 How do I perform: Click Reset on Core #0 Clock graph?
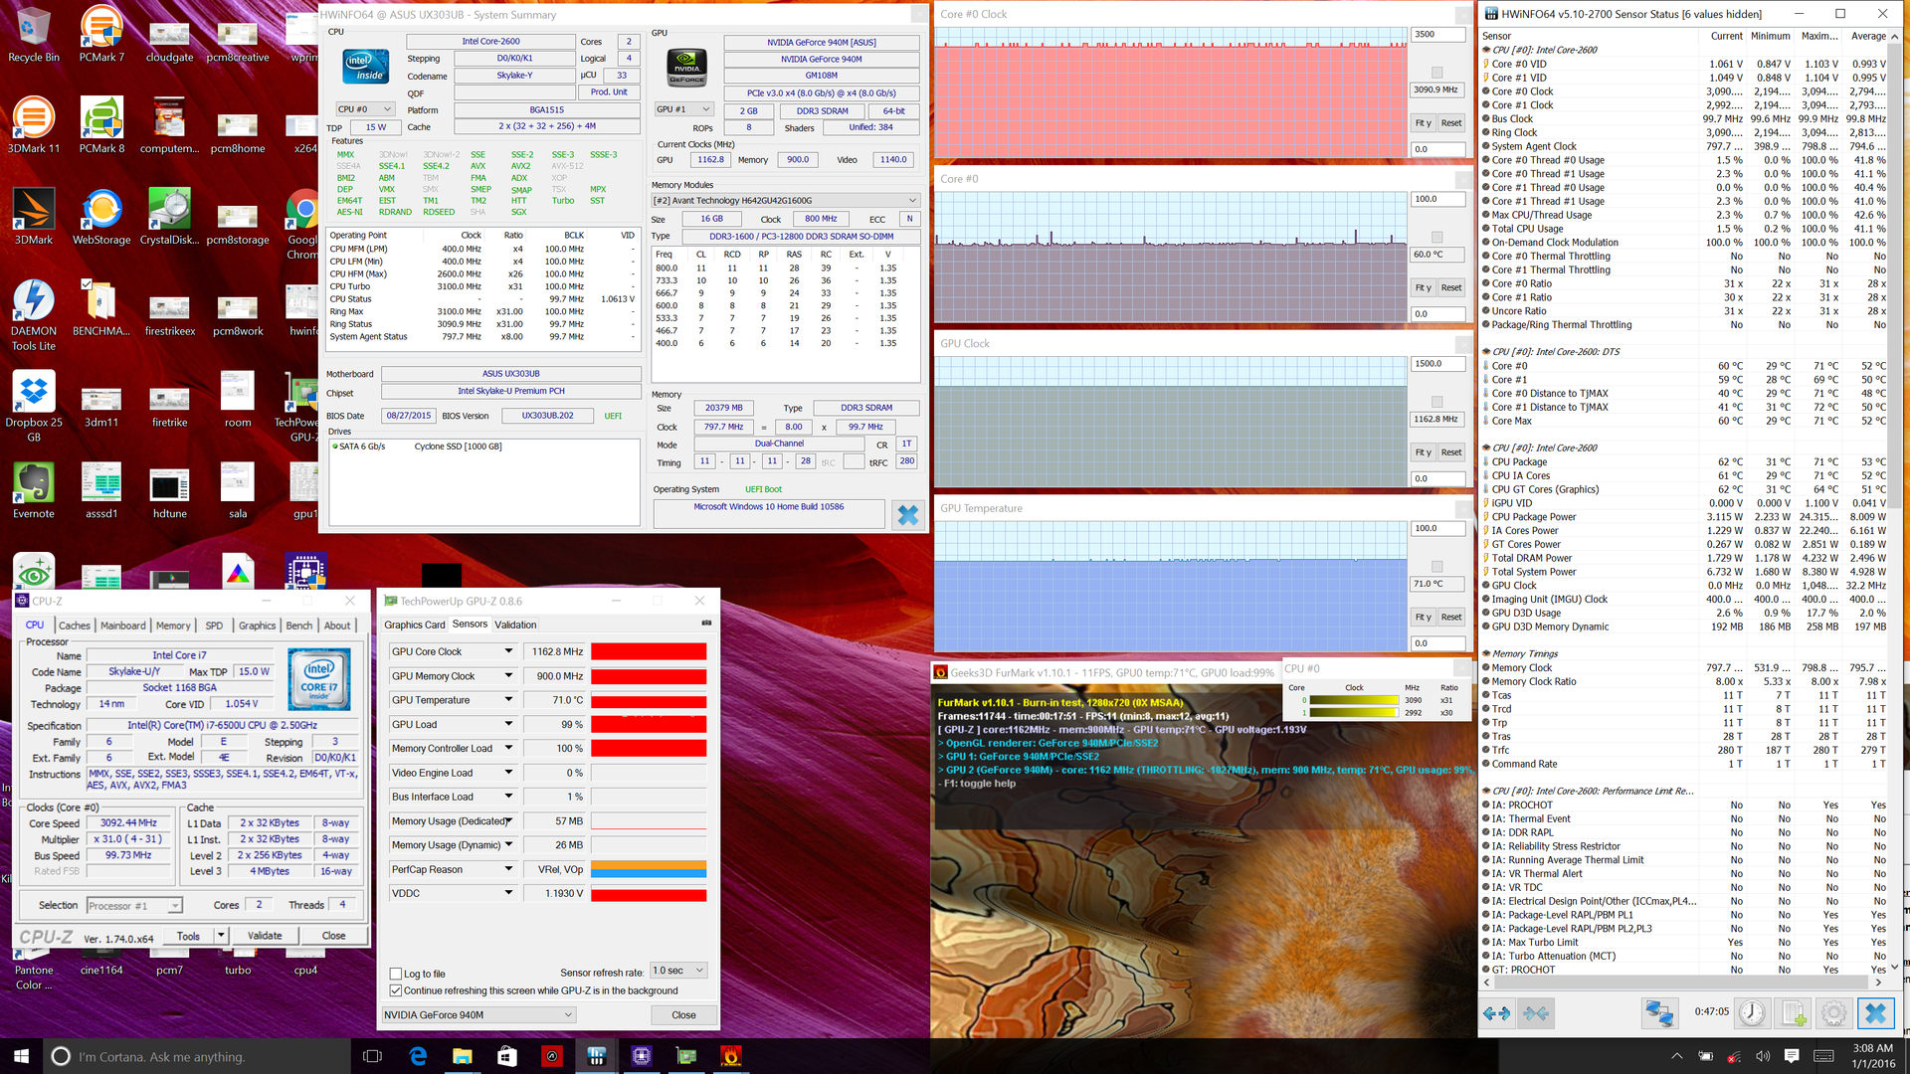pos(1451,123)
